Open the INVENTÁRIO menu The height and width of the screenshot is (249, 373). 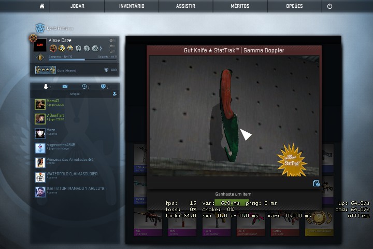tap(132, 6)
